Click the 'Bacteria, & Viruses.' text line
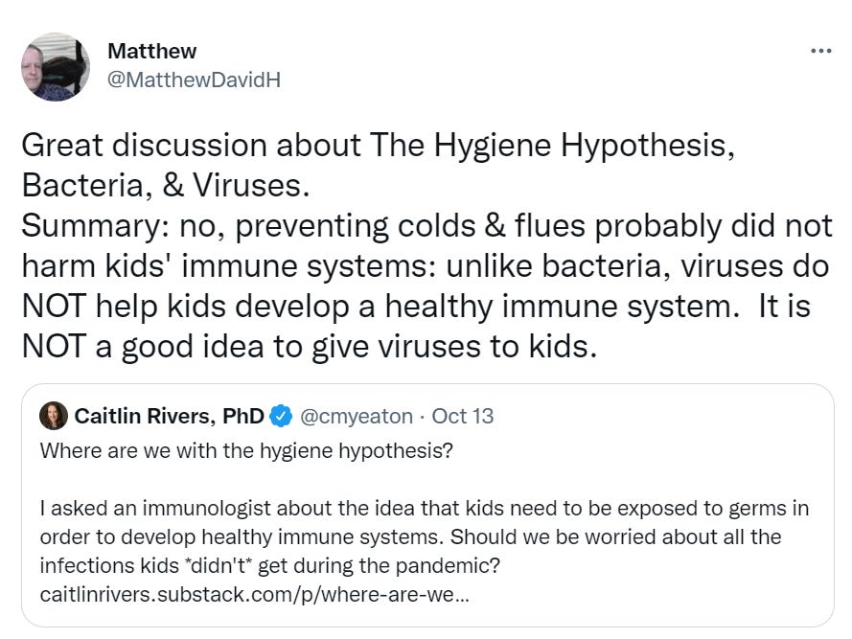 (165, 186)
